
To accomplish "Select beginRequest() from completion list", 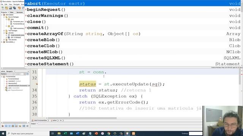I will point(133,9).
